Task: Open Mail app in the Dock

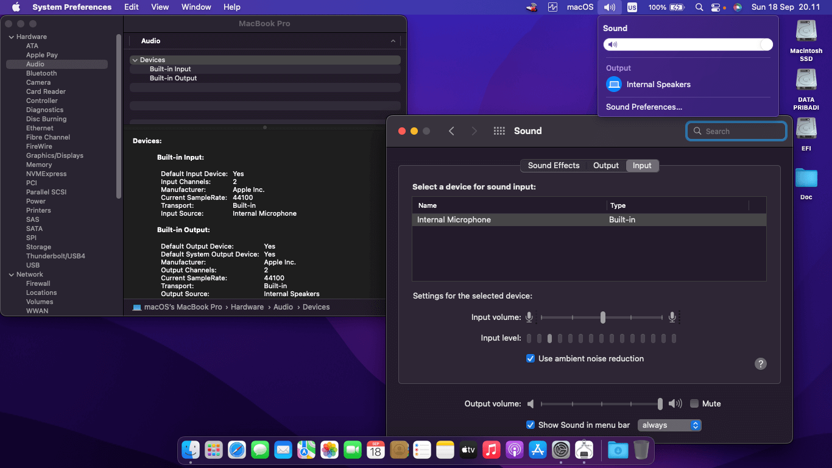Action: tap(283, 450)
